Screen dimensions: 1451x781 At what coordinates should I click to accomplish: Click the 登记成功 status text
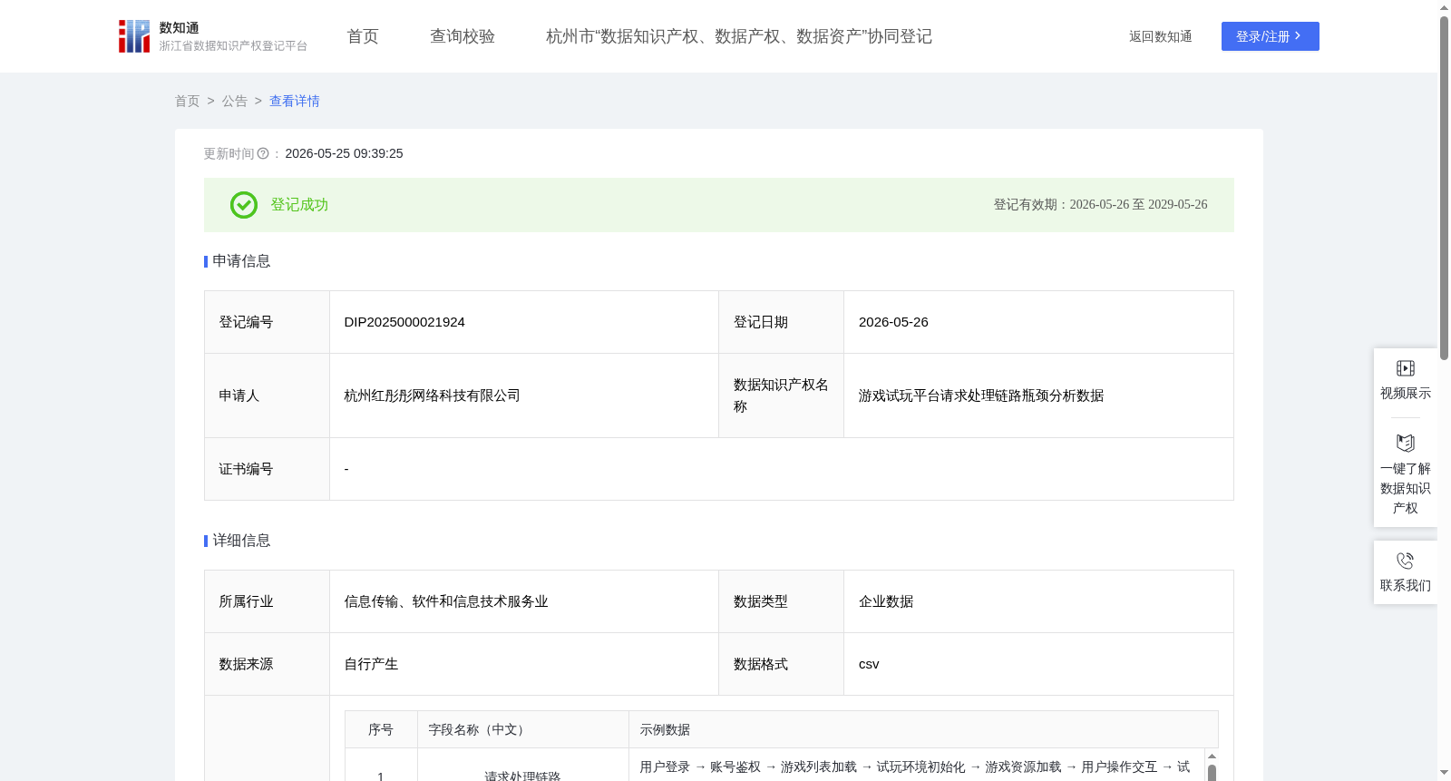pyautogui.click(x=299, y=205)
